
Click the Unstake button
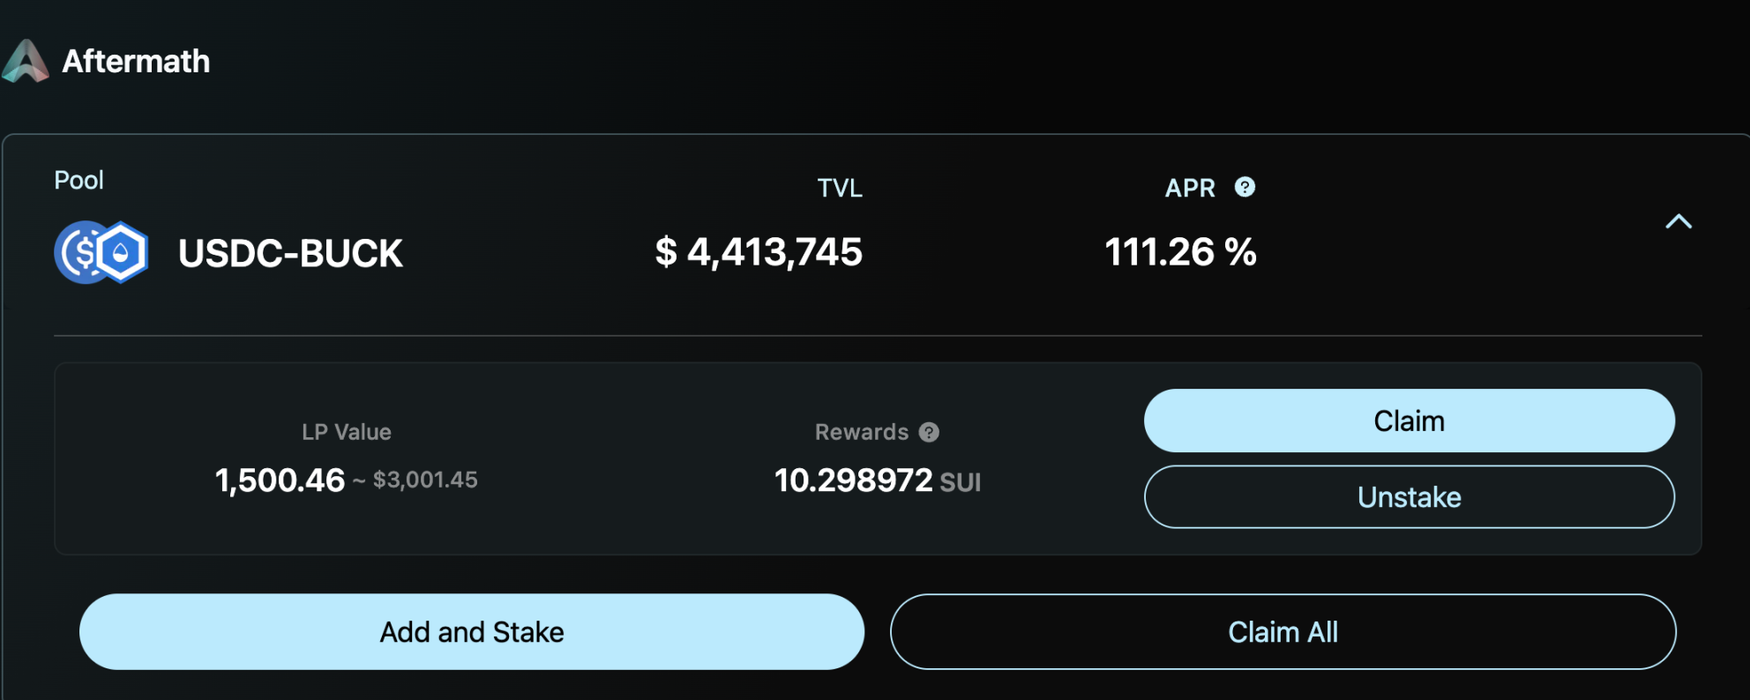pos(1409,497)
